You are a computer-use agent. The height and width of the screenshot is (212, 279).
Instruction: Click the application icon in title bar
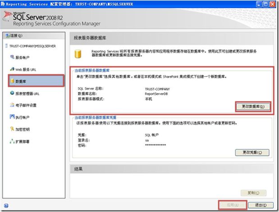point(3,4)
